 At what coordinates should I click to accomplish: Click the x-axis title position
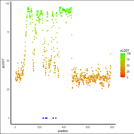[63, 131]
